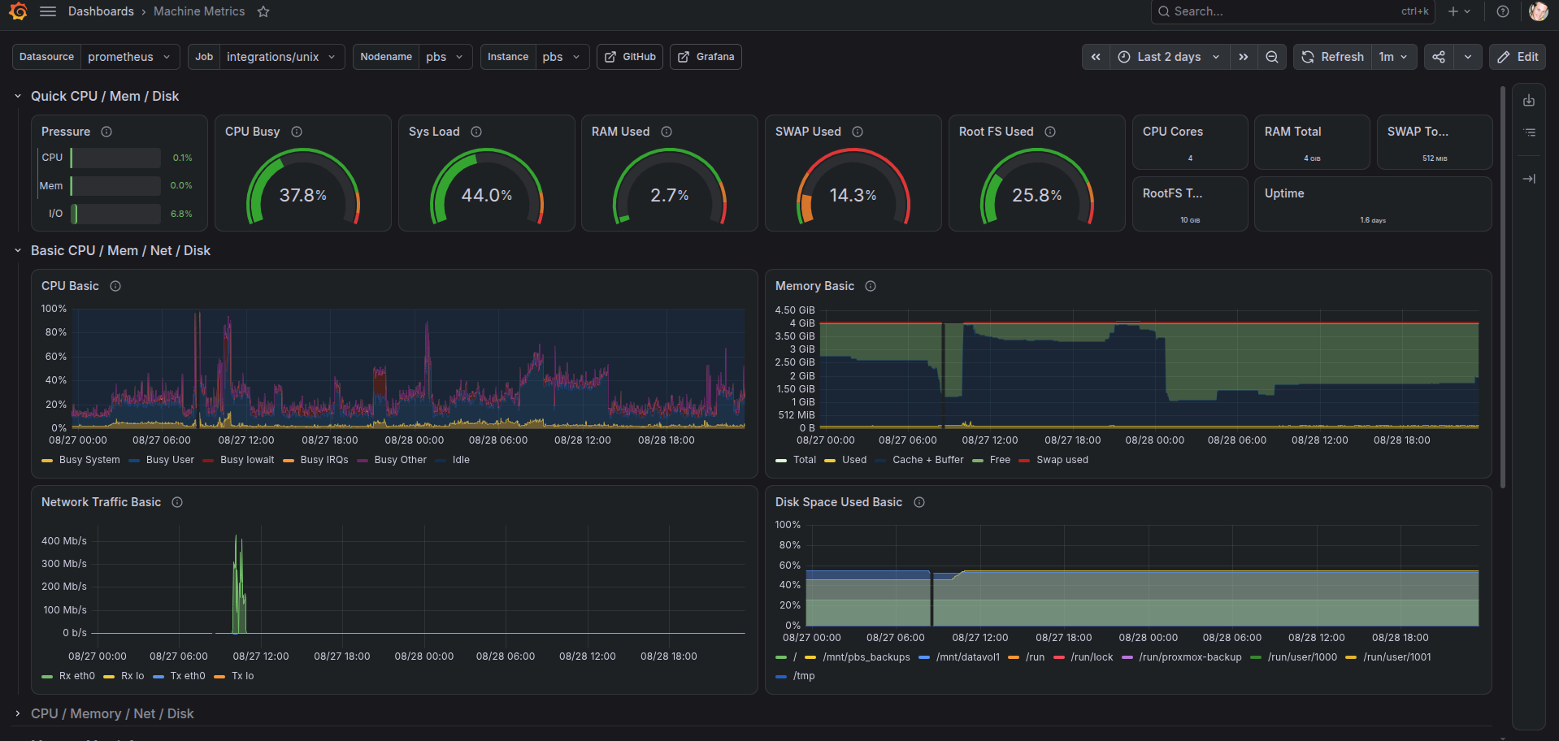Viewport: 1559px width, 741px height.
Task: Open the outline icon in side rail
Action: [1529, 132]
